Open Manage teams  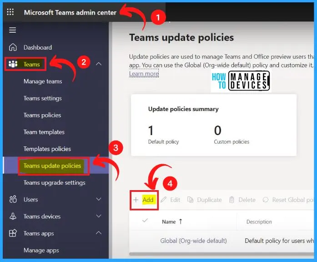tap(43, 81)
